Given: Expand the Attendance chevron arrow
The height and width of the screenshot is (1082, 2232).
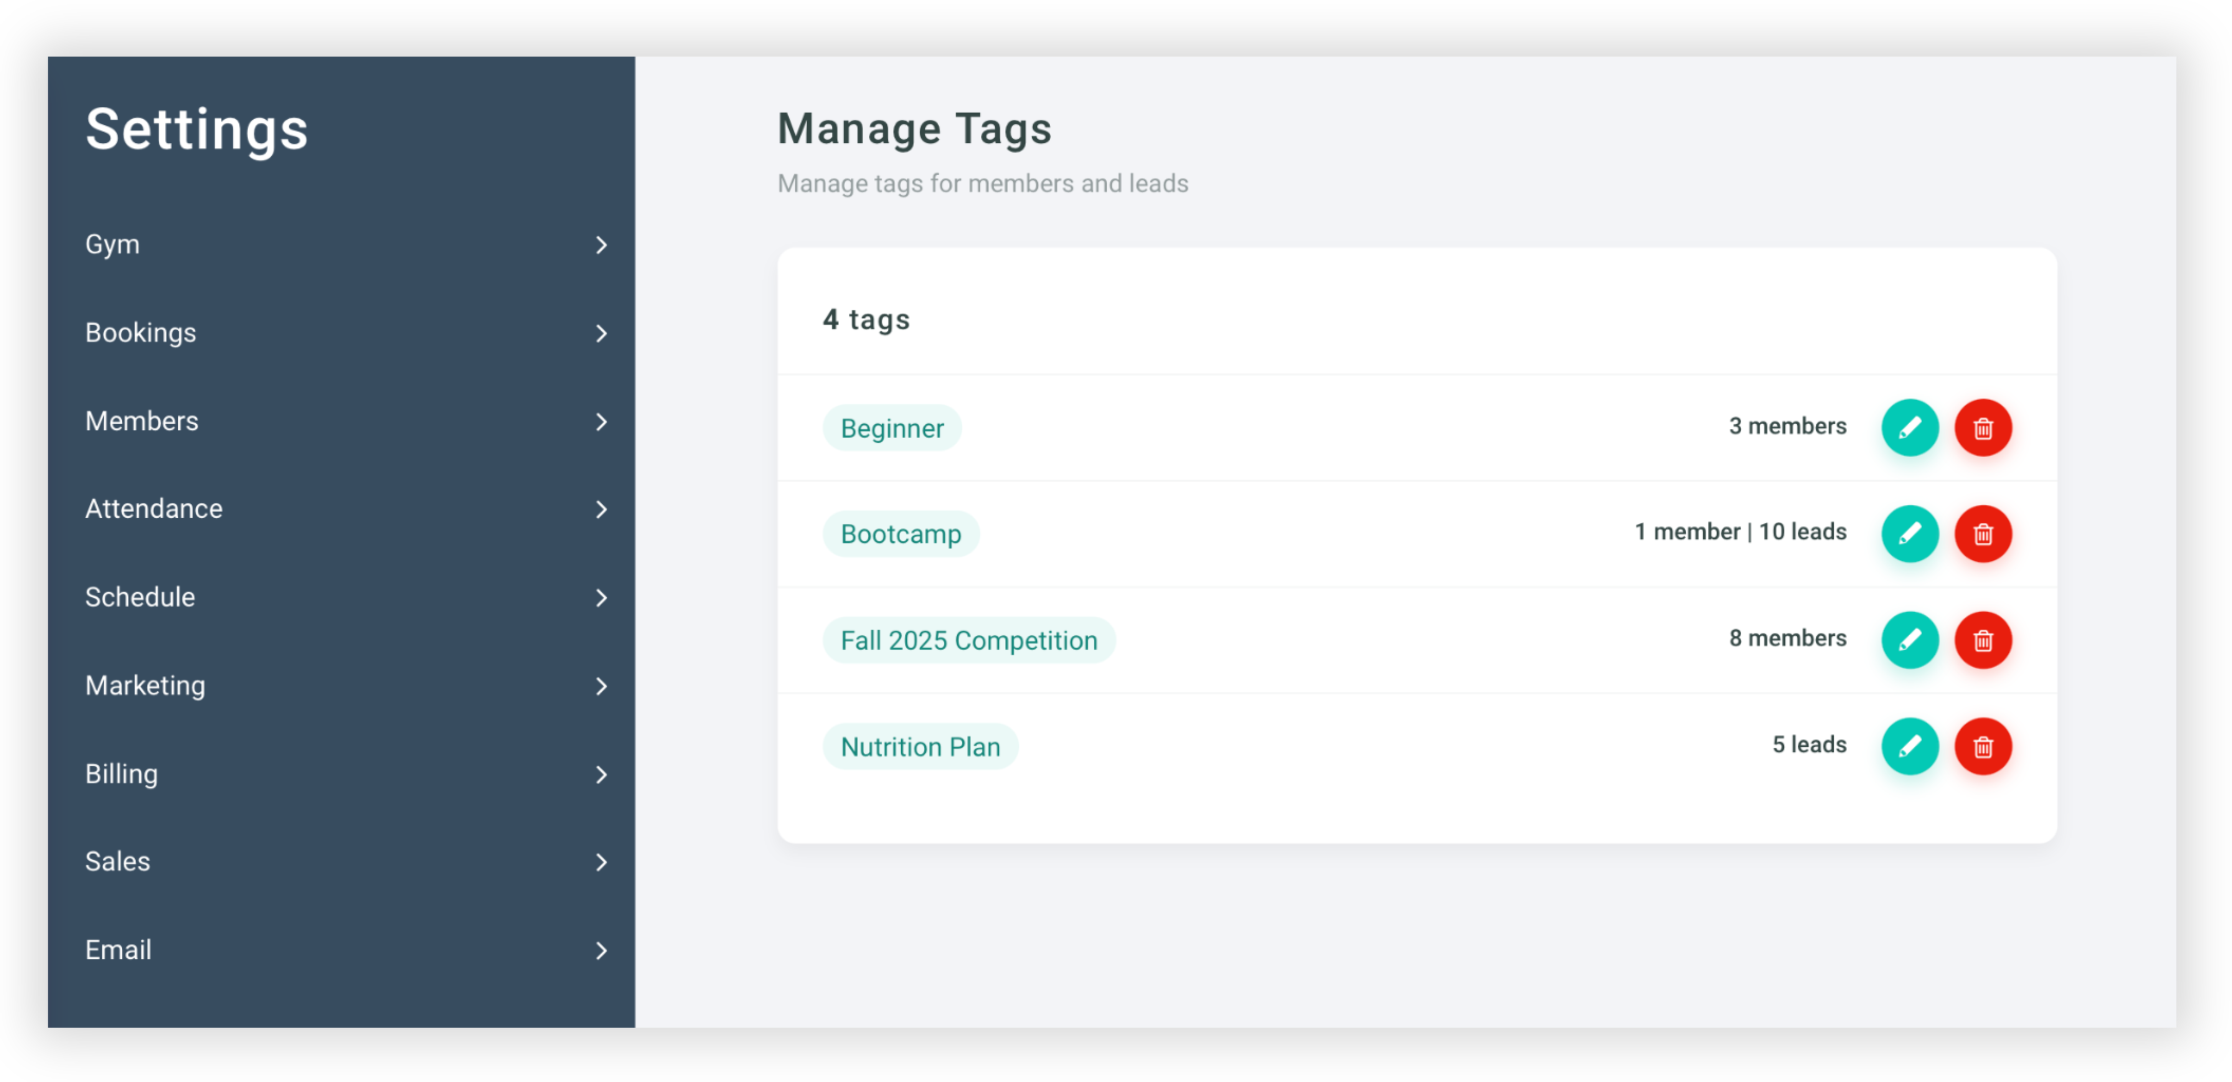Looking at the screenshot, I should pos(601,510).
